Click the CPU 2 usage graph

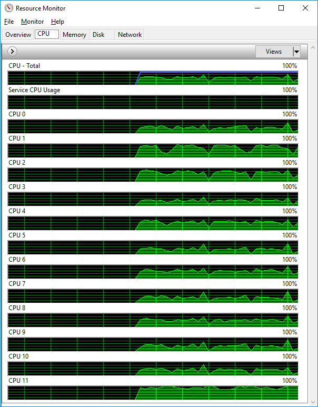pos(153,175)
